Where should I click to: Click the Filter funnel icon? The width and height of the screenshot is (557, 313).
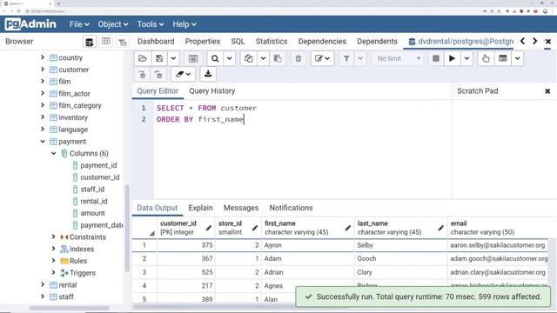(346, 58)
